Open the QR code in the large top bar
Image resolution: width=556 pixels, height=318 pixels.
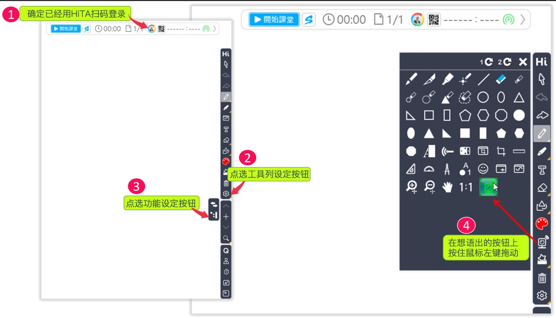[x=434, y=20]
